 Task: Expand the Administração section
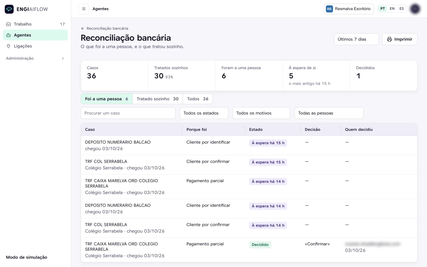[35, 58]
